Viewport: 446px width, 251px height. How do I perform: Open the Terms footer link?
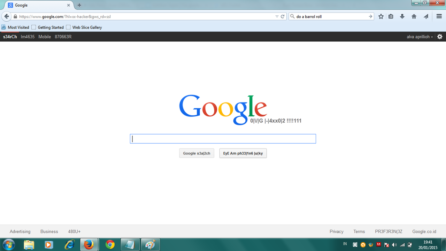click(359, 231)
